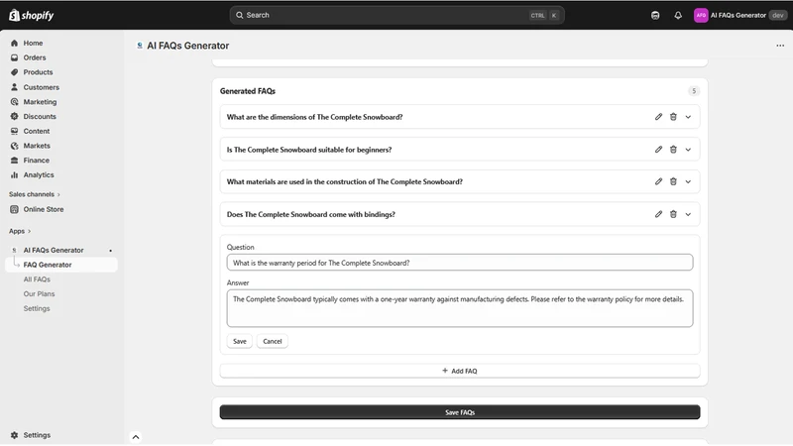Delete the suitable for beginners FAQ

pyautogui.click(x=673, y=150)
